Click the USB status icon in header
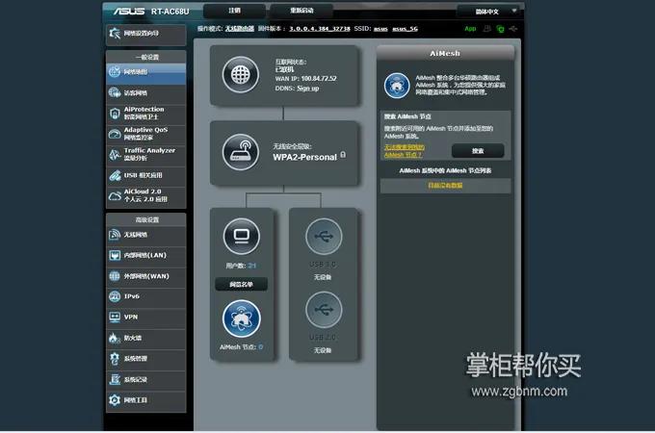 point(513,29)
